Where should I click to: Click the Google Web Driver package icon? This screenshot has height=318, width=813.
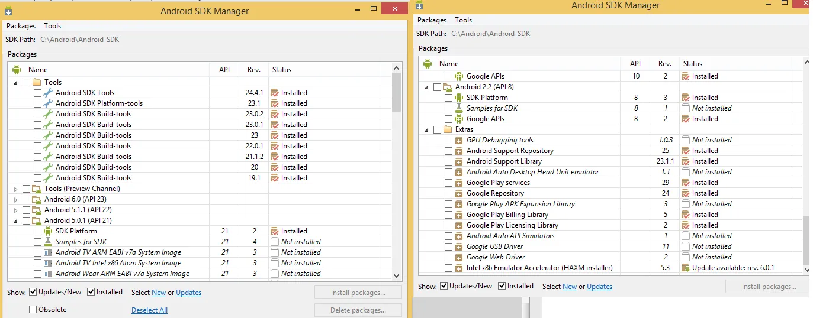coord(459,257)
